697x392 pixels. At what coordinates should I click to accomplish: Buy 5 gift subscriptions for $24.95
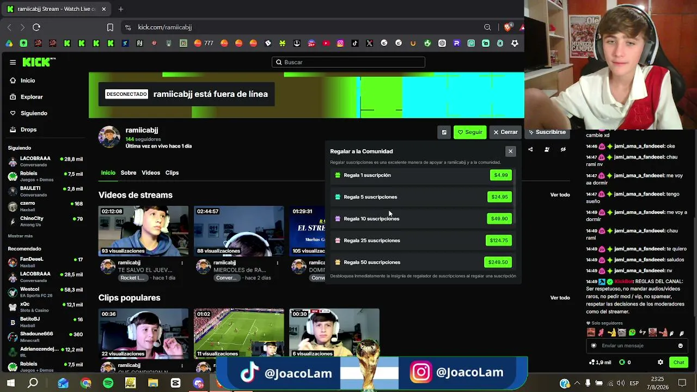(499, 197)
